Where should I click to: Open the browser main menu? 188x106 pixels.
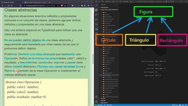point(92,6)
